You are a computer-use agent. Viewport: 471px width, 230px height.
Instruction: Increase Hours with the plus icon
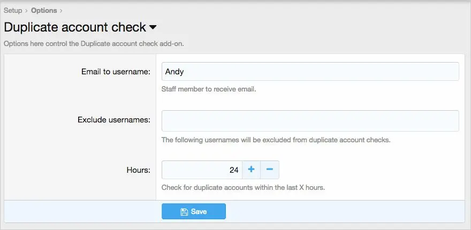click(x=251, y=170)
